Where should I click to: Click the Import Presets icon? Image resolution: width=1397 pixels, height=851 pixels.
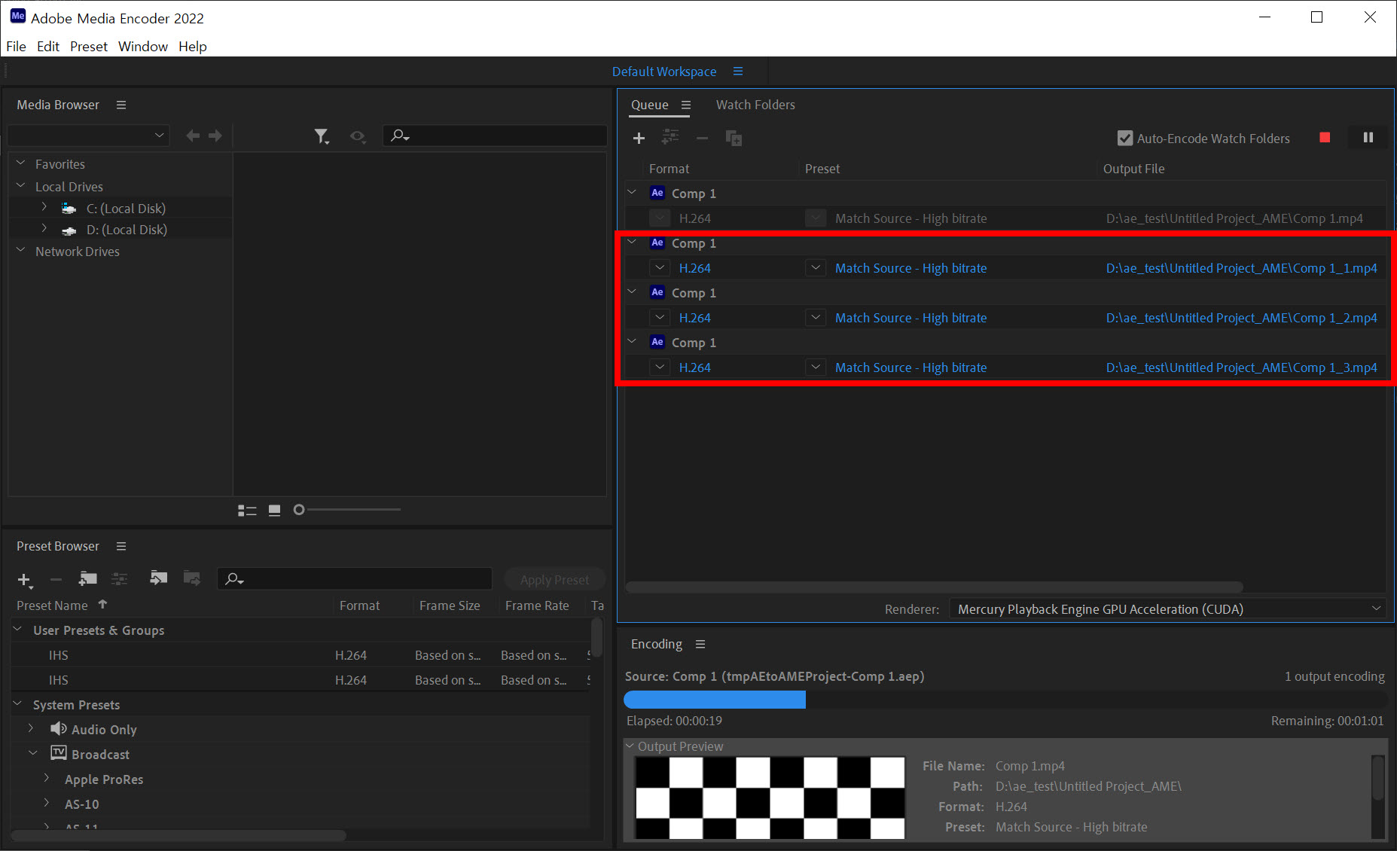[x=158, y=578]
